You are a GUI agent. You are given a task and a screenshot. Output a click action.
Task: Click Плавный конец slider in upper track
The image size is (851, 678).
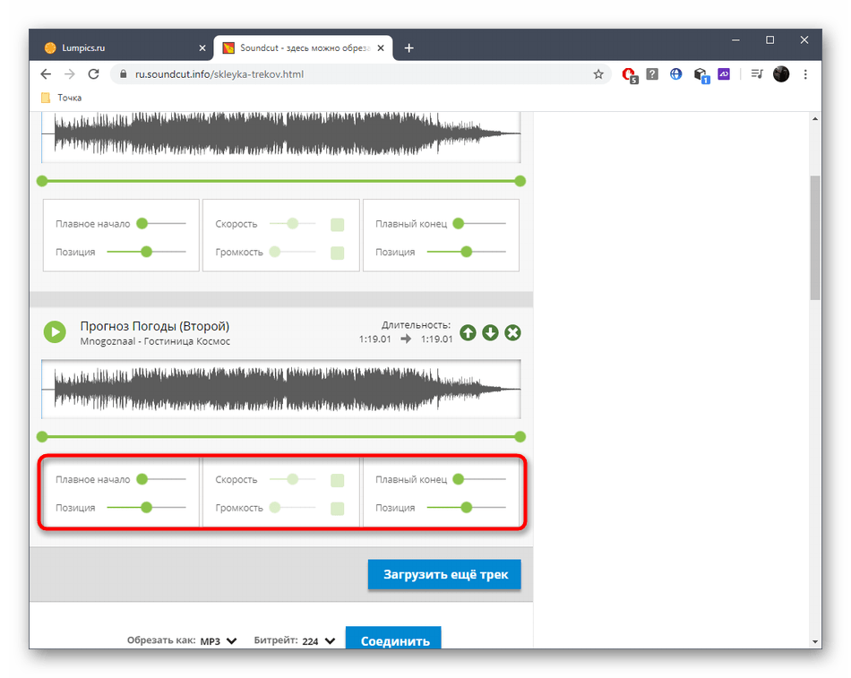[x=479, y=224]
